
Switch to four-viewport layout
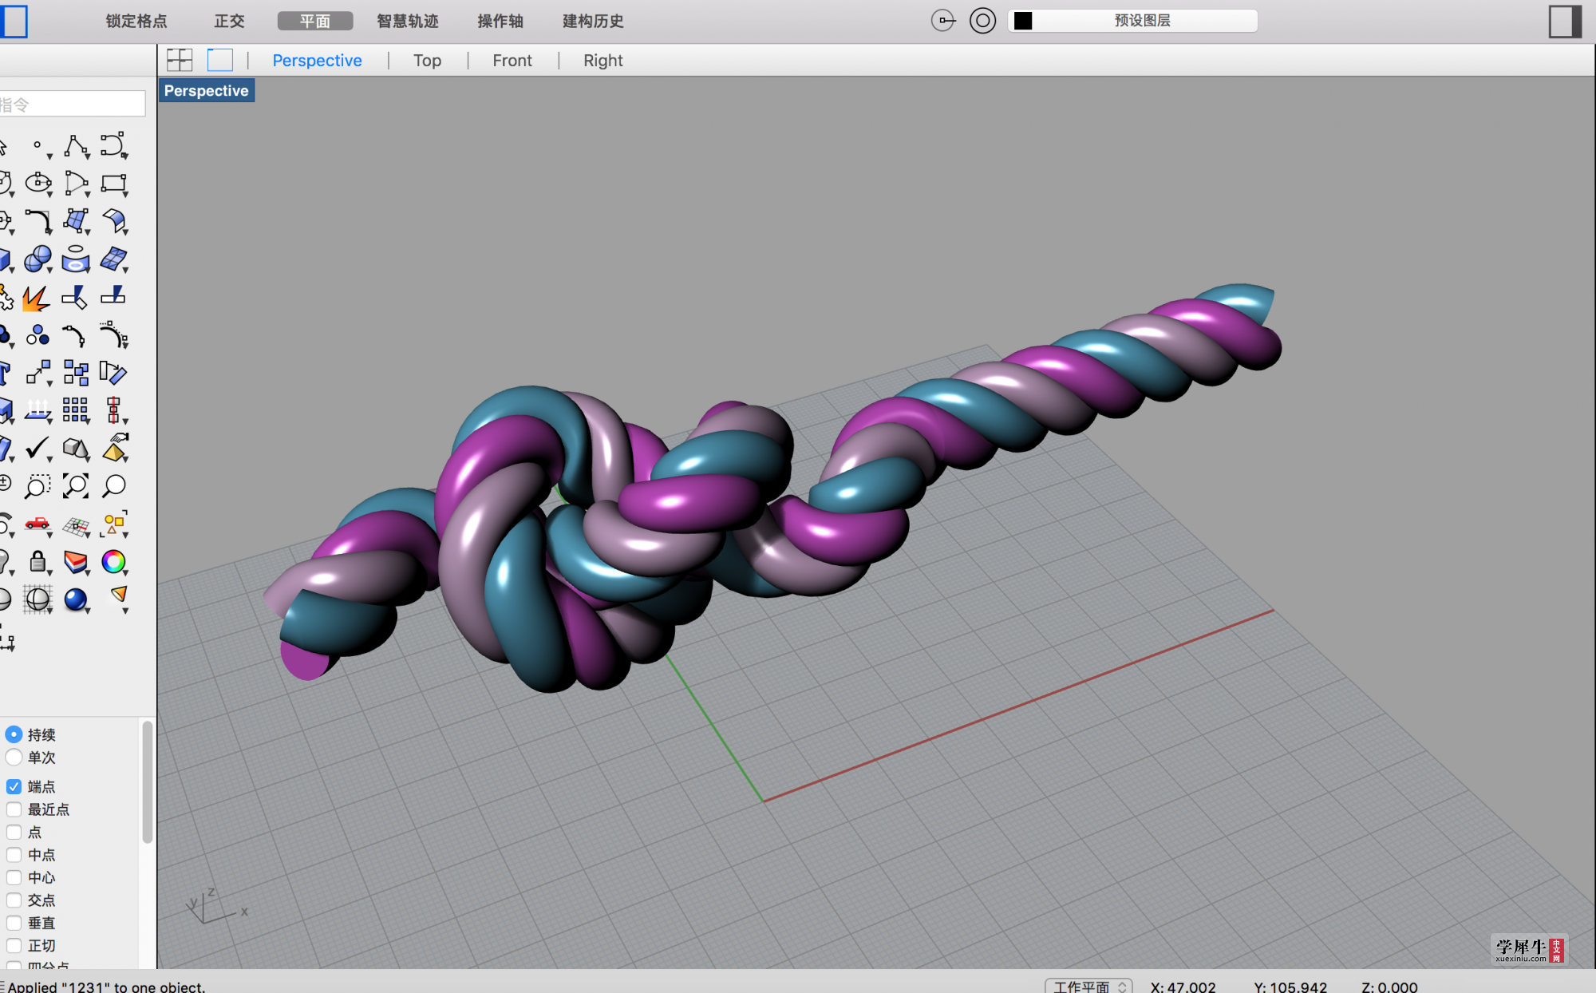point(180,60)
